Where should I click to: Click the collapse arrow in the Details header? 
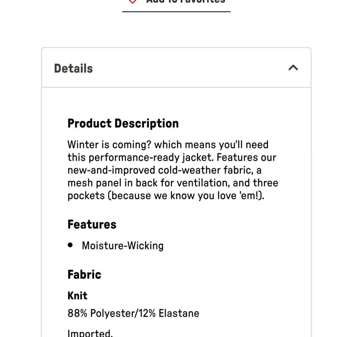coord(294,68)
